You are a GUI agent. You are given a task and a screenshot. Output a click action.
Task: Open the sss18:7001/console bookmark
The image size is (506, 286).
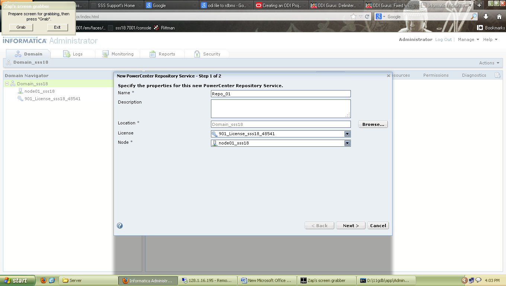[x=130, y=28]
